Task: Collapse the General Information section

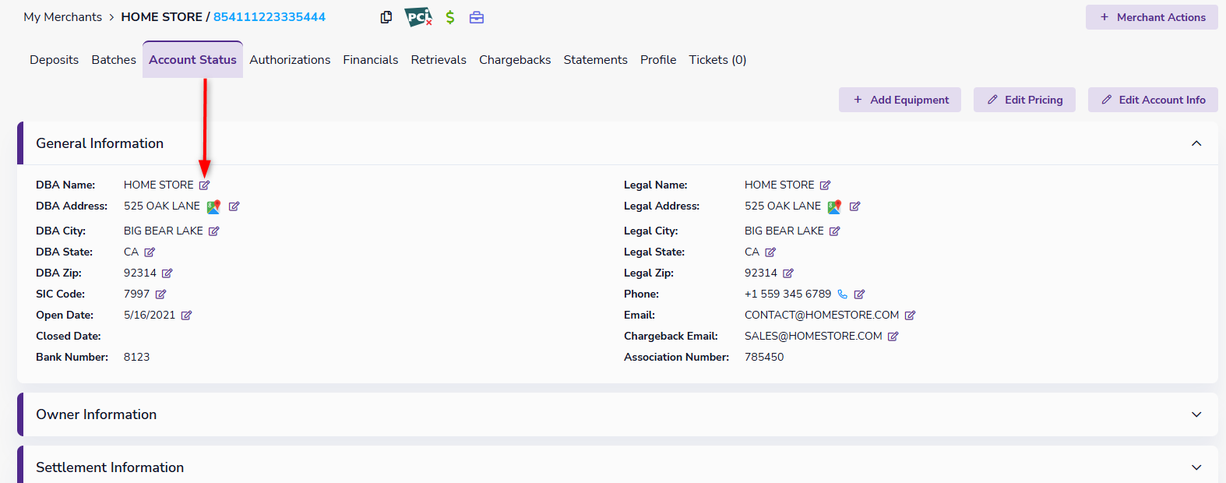Action: [x=1196, y=143]
